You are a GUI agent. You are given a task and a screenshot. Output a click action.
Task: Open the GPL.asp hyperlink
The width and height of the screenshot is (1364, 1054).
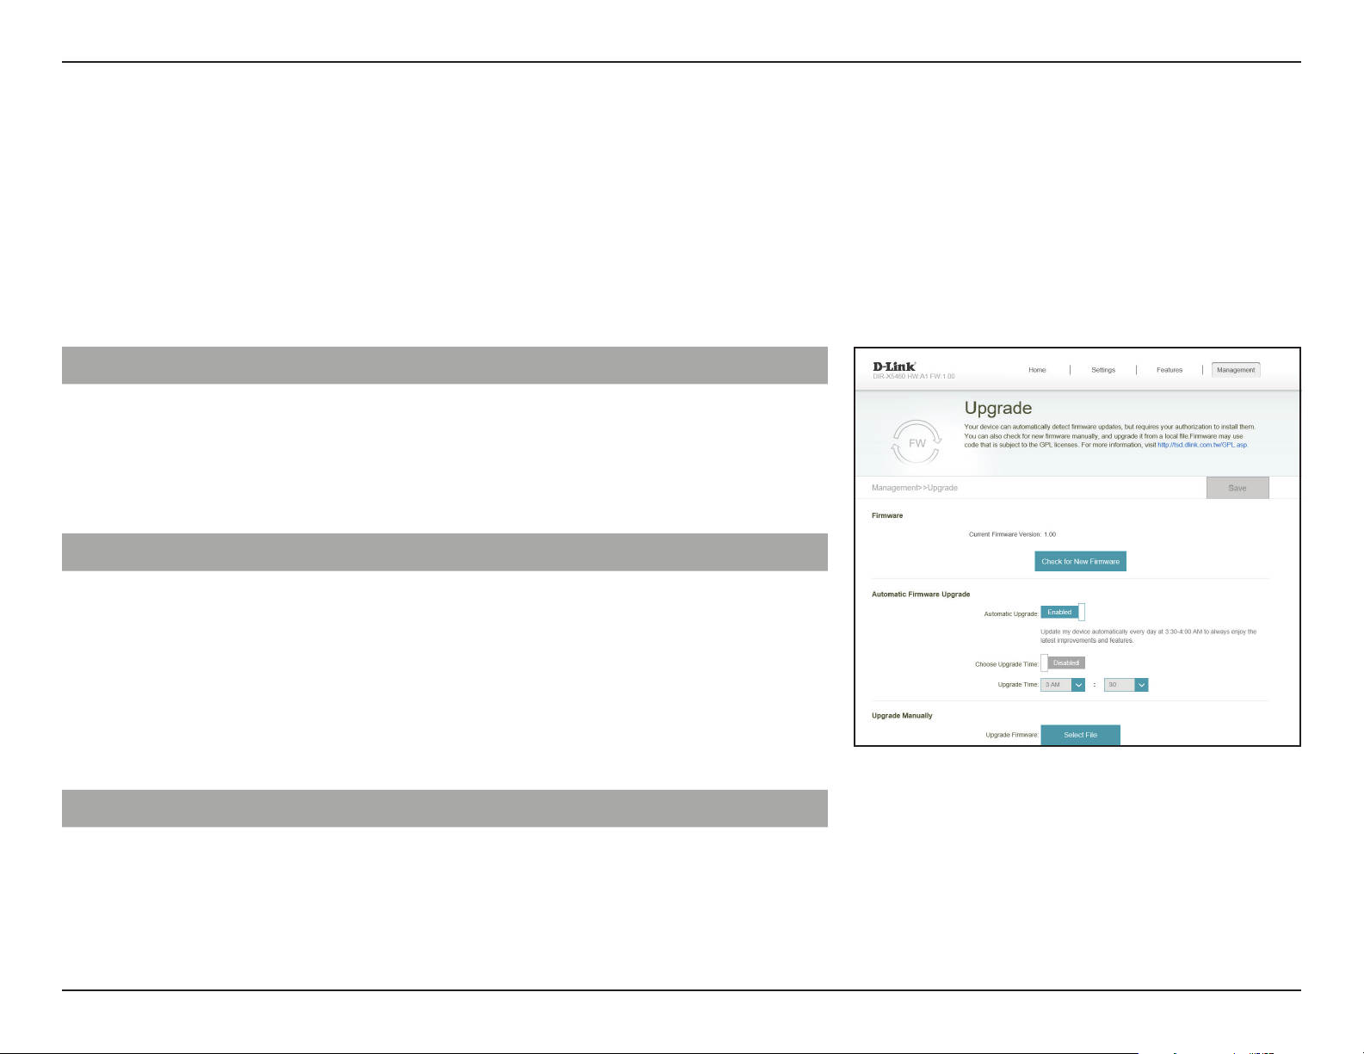click(x=1202, y=445)
